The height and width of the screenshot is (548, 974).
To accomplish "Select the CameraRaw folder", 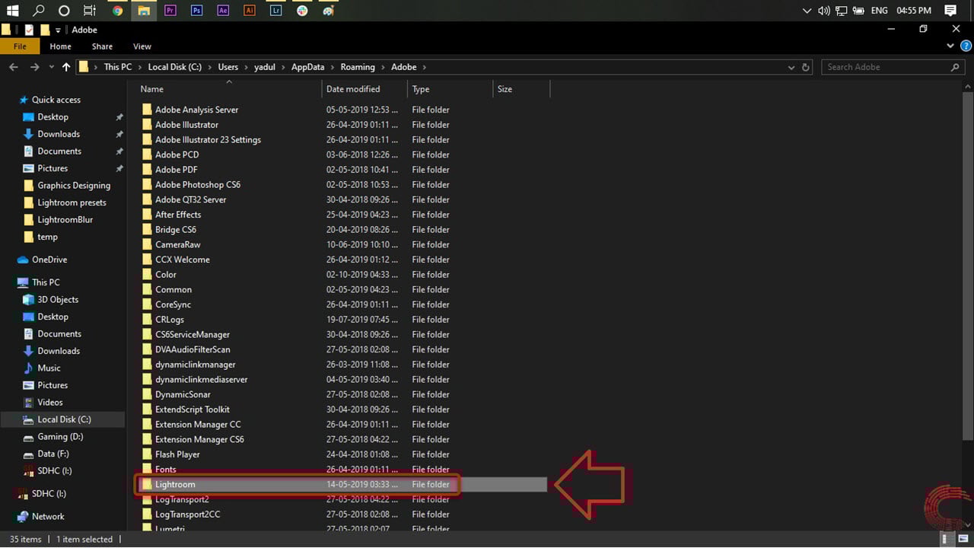I will coord(178,245).
